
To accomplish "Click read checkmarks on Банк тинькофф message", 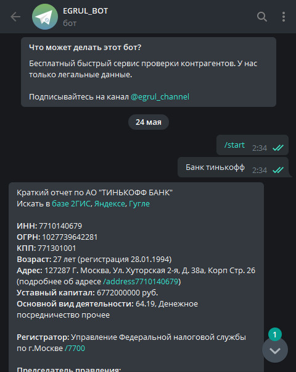I will [277, 170].
